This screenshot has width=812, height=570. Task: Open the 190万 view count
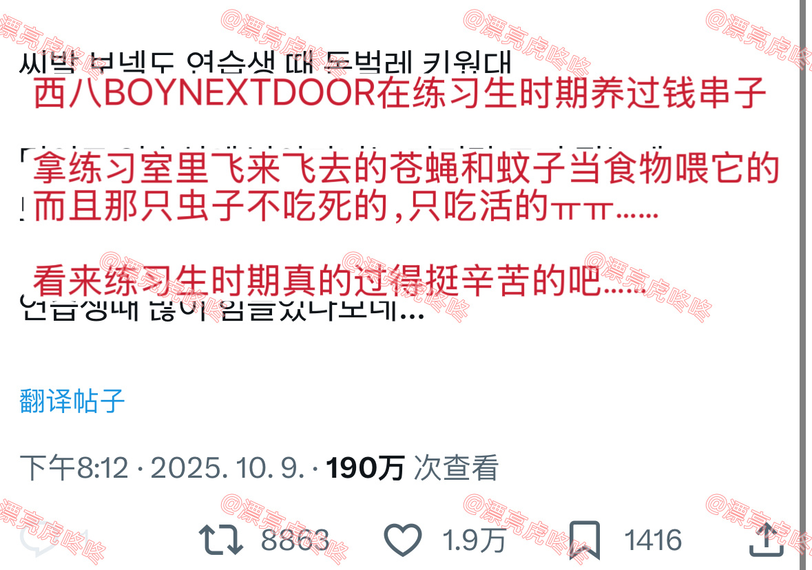364,468
